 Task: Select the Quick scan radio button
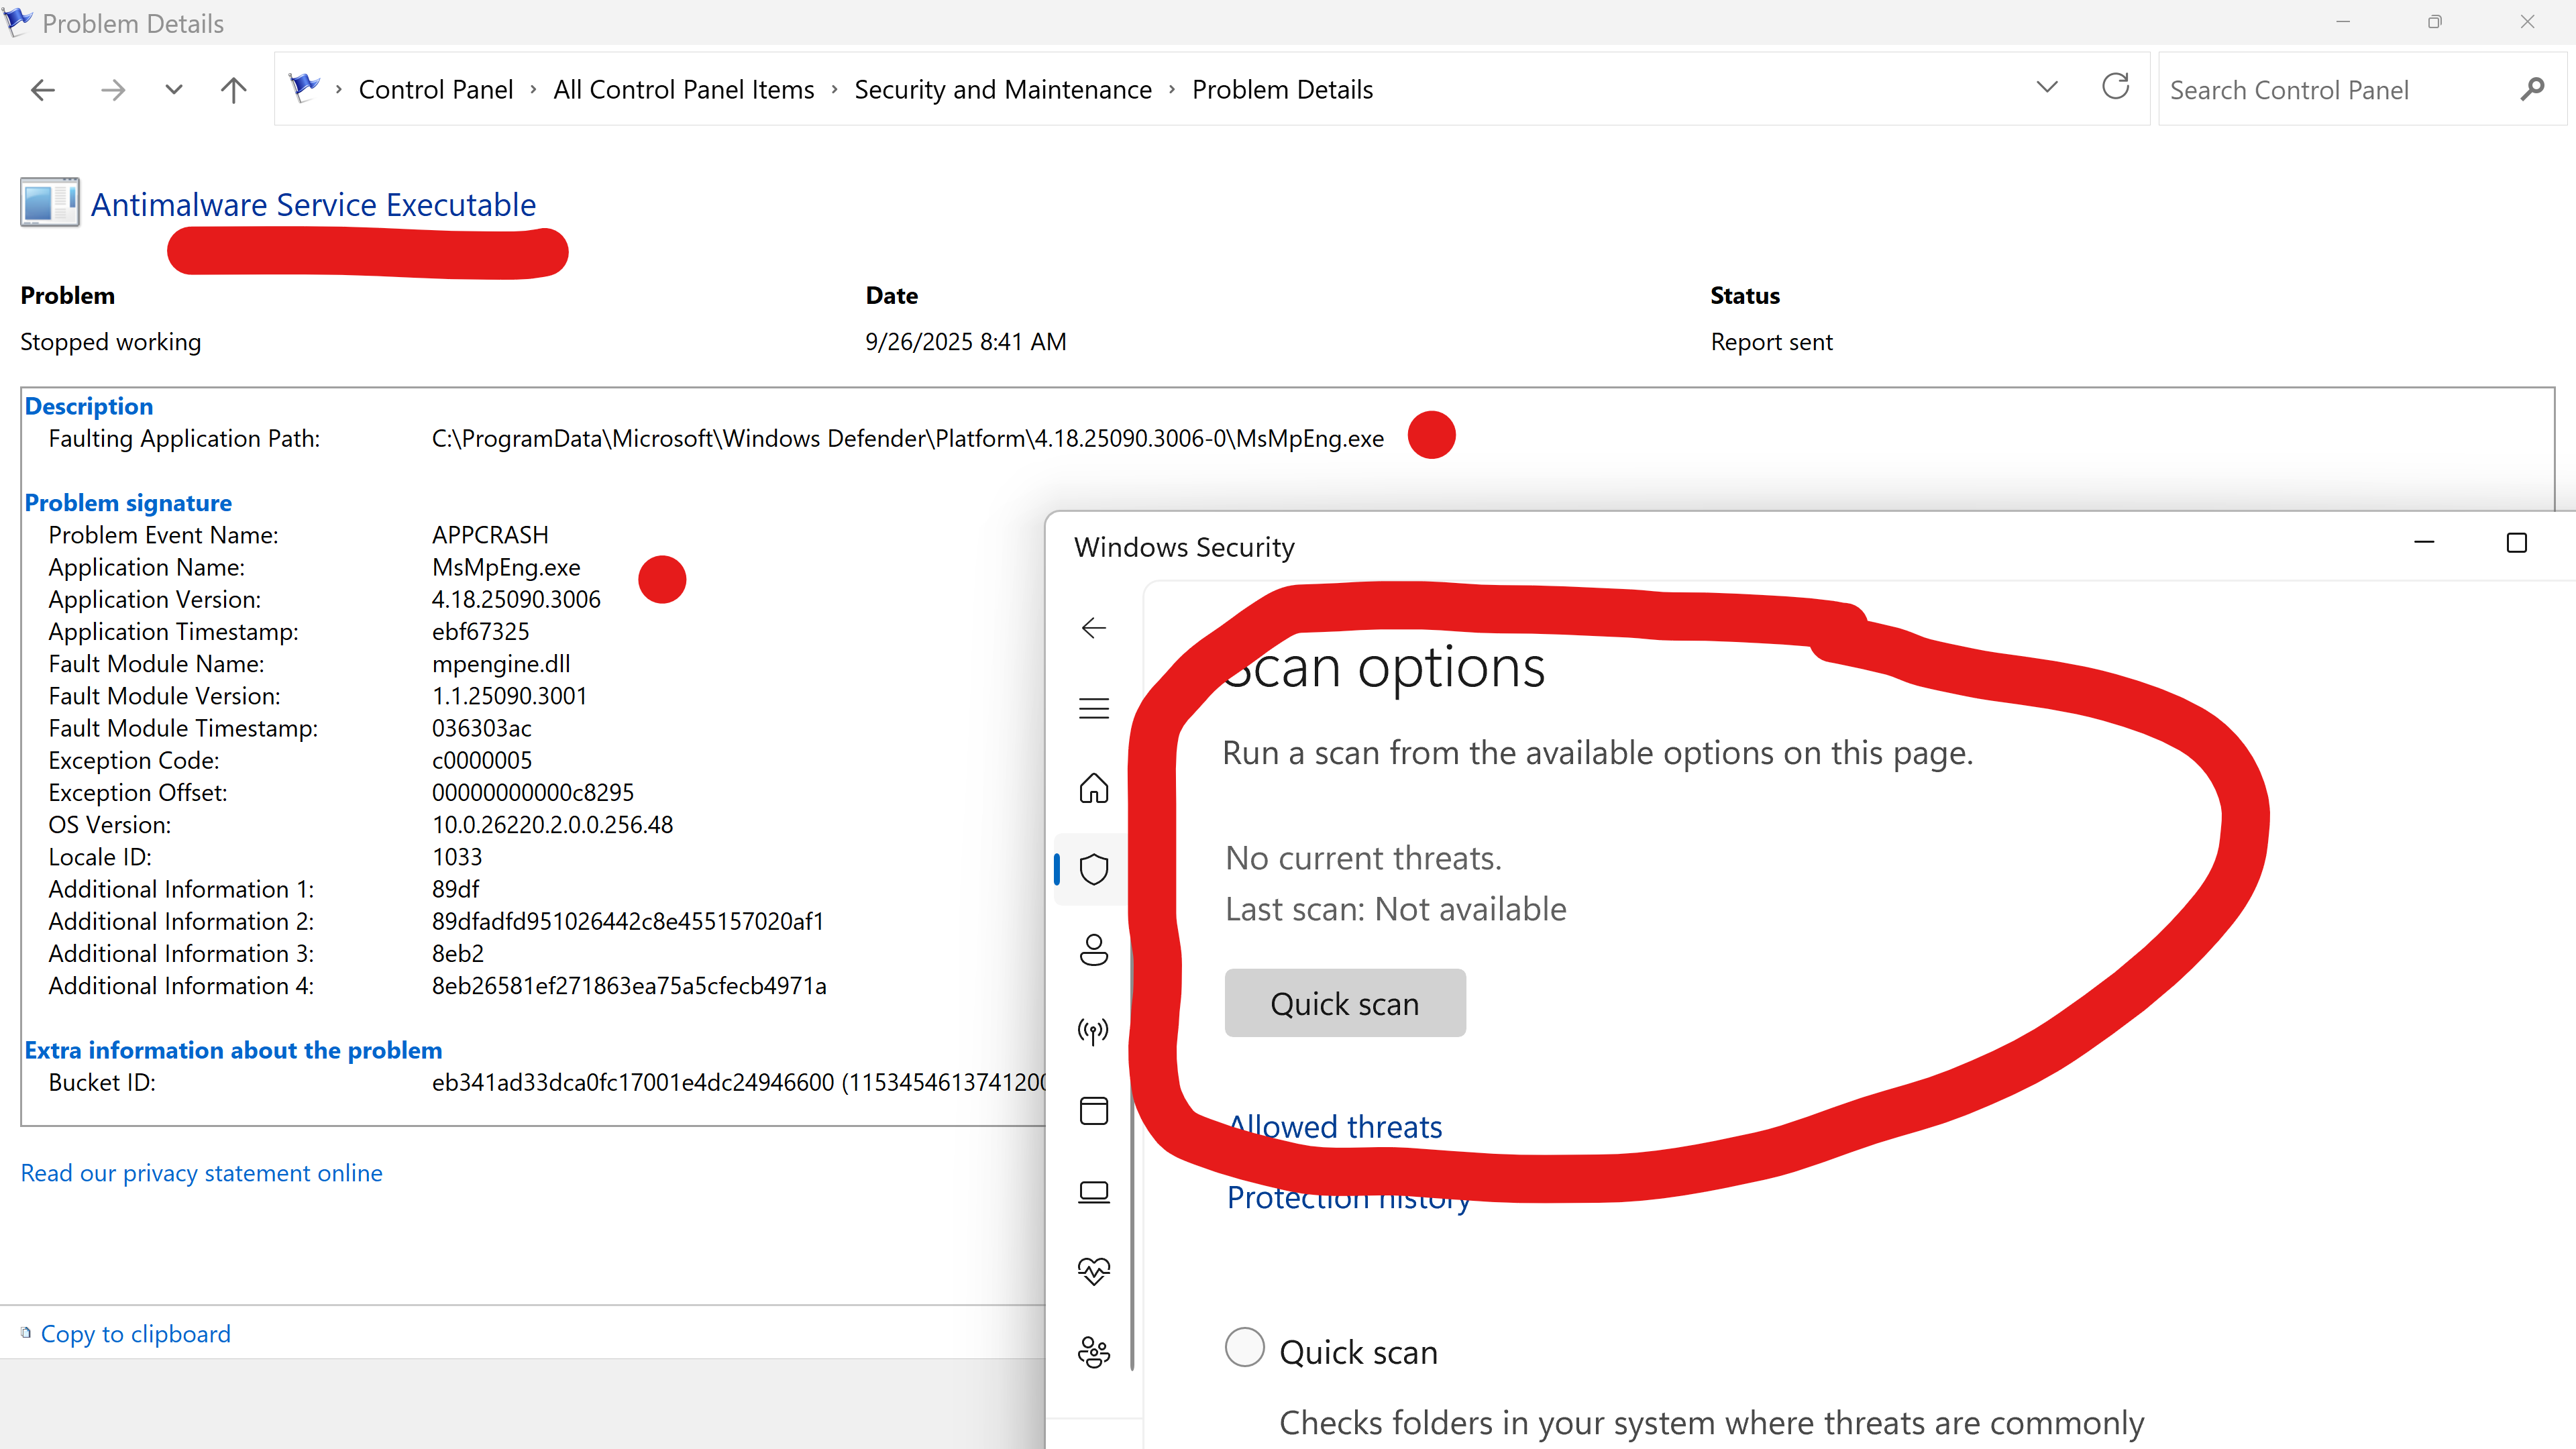(1245, 1347)
